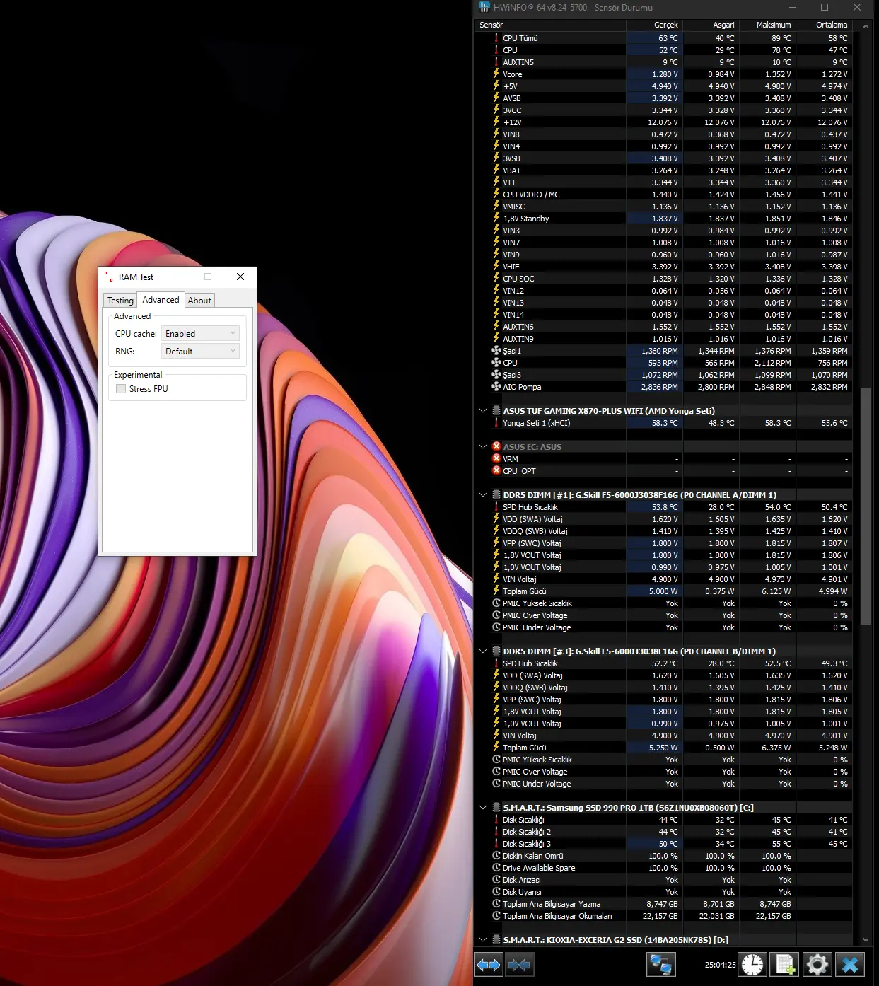Screen dimensions: 879x986
Task: Click the thermometer icon beside CPU Tümü
Action: [496, 38]
